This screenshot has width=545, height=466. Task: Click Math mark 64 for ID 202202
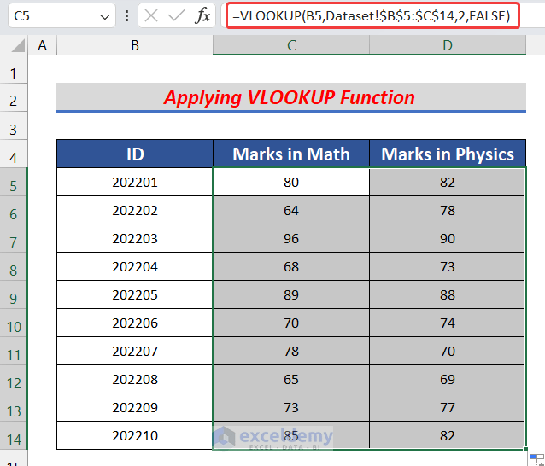291,210
